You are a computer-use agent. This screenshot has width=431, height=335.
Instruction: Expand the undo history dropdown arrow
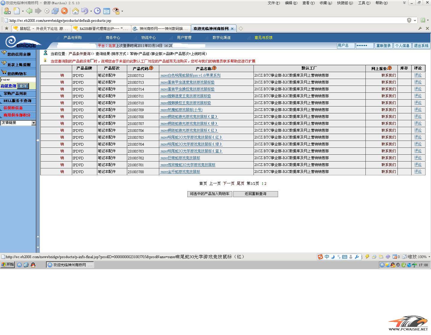(91, 11)
